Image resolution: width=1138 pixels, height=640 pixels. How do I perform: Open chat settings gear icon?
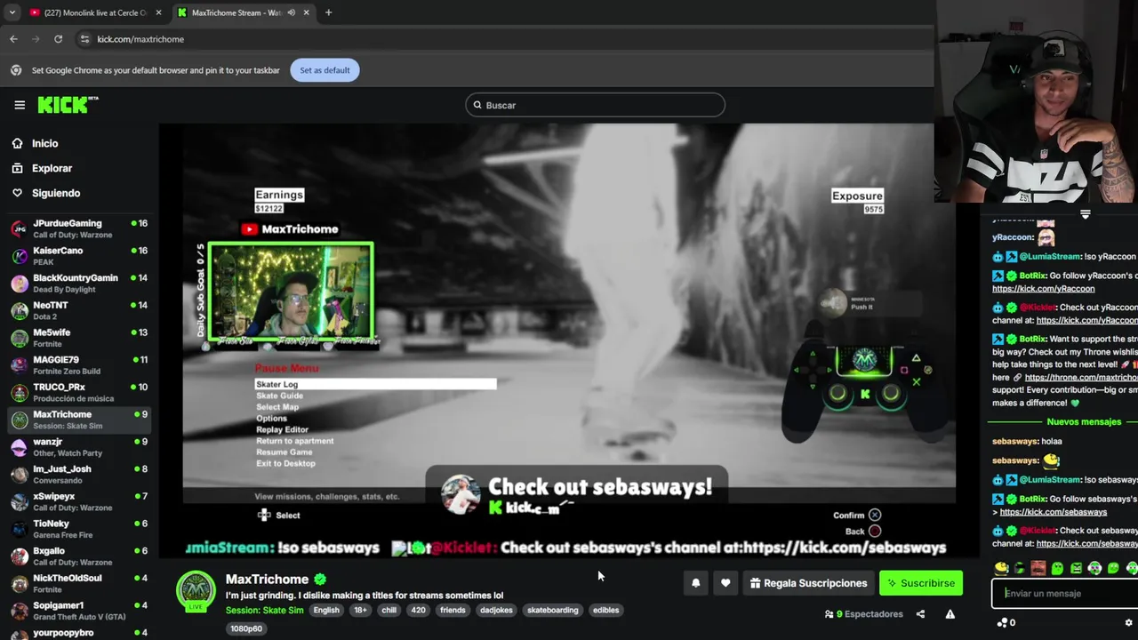tap(1129, 622)
